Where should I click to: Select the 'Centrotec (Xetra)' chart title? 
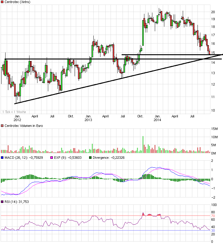(17, 2)
